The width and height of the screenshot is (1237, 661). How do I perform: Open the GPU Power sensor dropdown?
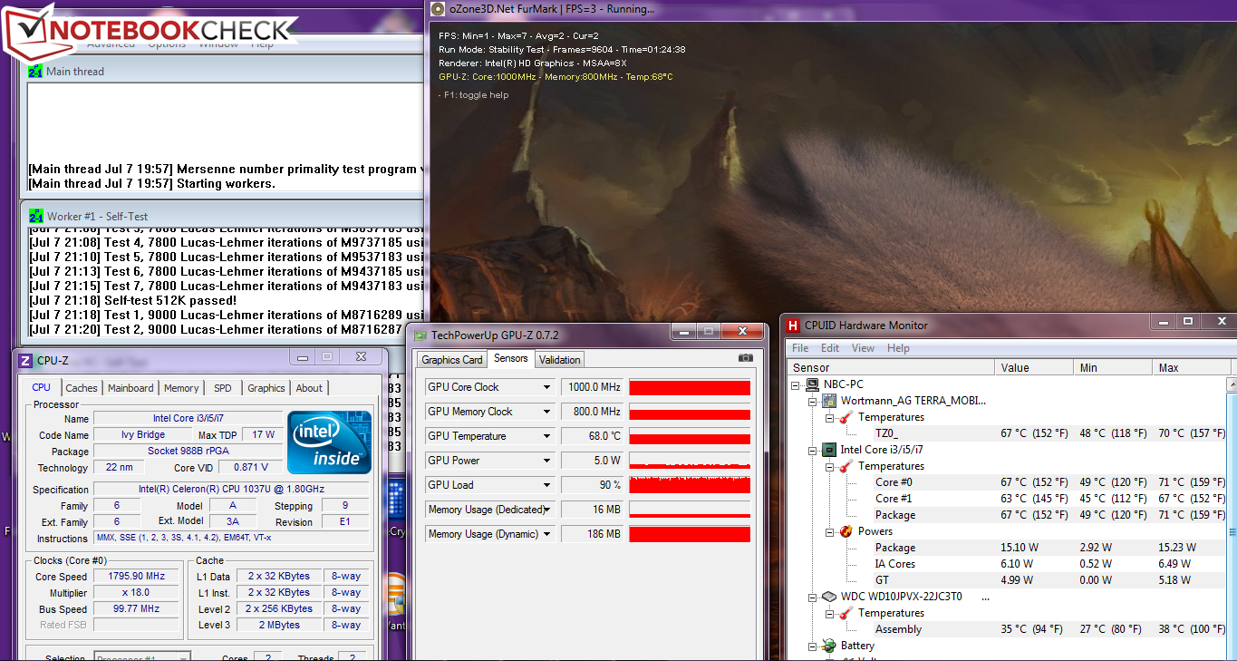coord(547,461)
